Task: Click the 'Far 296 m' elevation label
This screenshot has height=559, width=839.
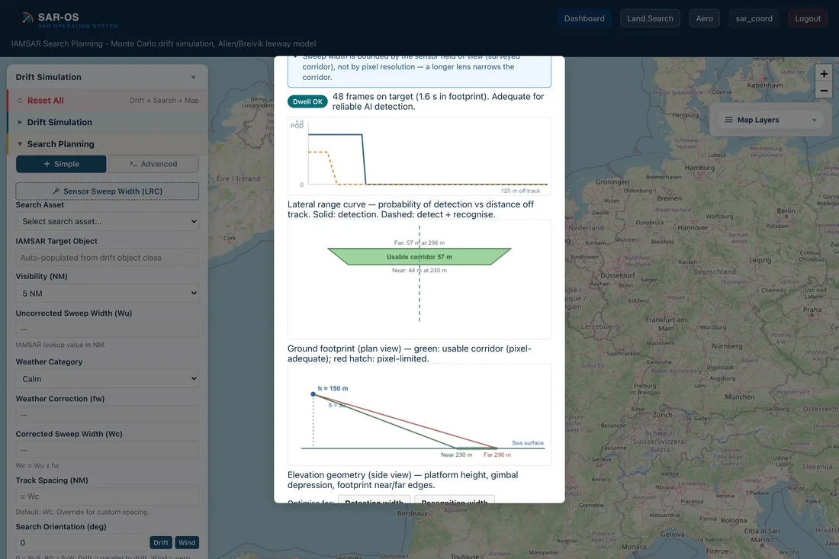Action: (497, 455)
